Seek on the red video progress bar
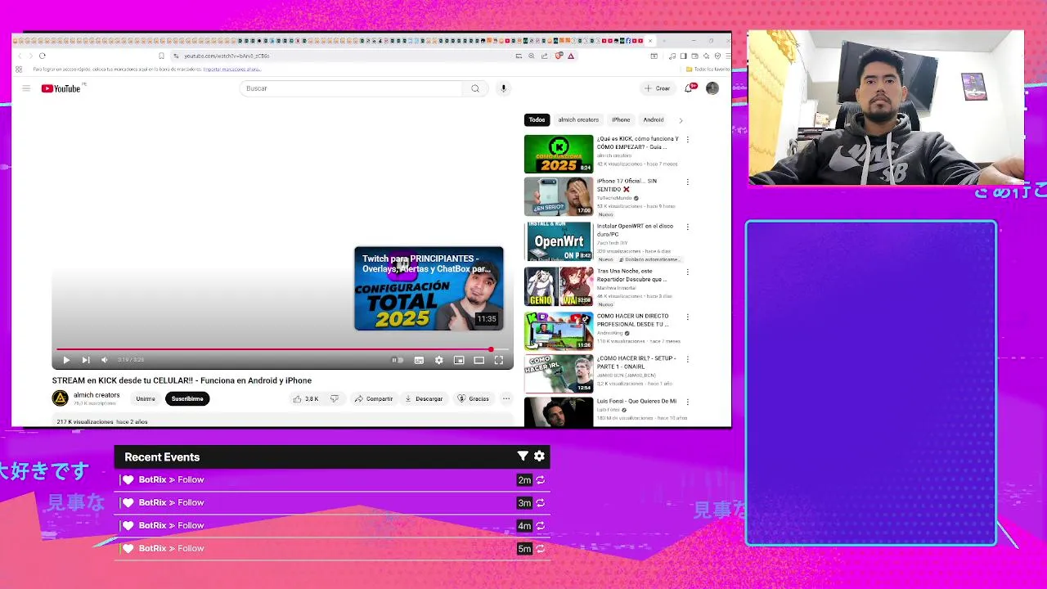1047x589 pixels. [x=282, y=349]
